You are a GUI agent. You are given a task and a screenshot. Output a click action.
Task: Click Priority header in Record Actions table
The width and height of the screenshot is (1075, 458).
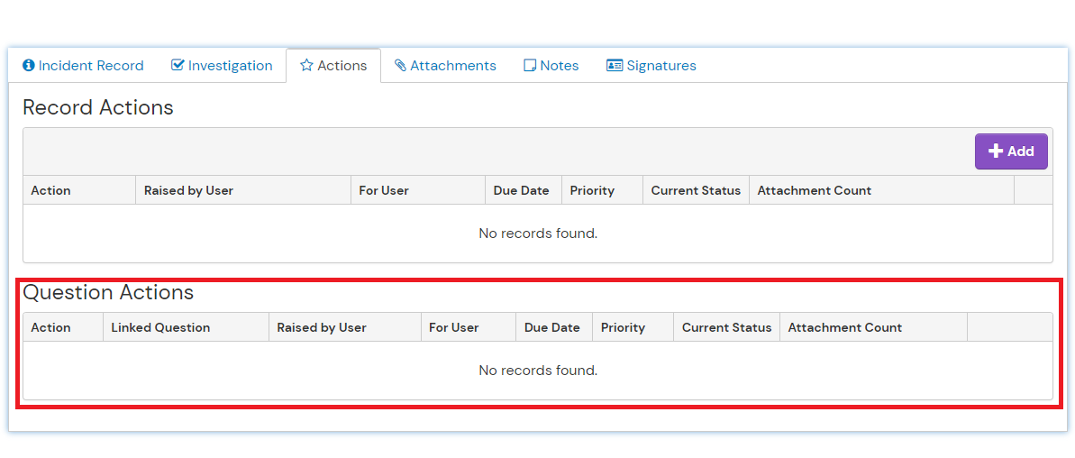pos(592,190)
